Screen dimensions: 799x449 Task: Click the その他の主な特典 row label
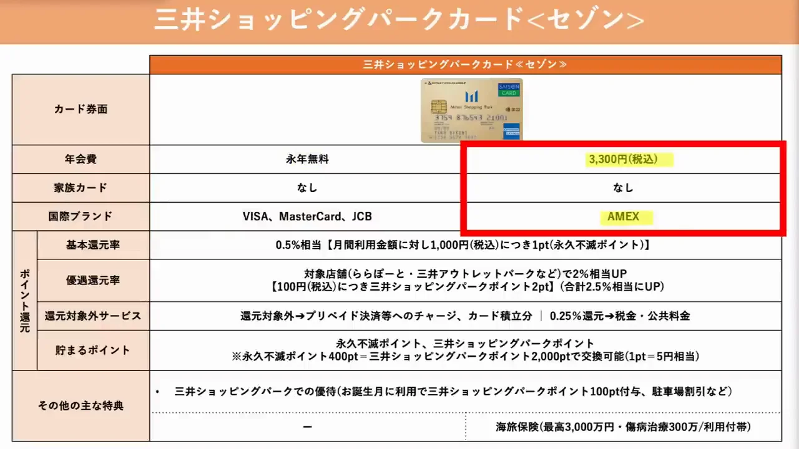81,406
